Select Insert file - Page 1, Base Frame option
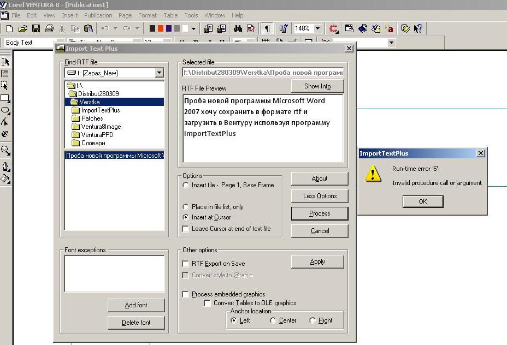This screenshot has height=345, width=507. (186, 185)
